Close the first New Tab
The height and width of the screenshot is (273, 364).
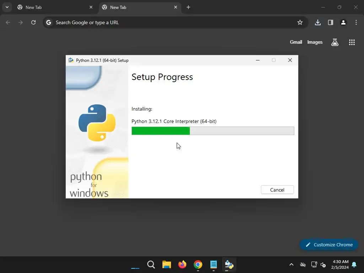pos(91,7)
